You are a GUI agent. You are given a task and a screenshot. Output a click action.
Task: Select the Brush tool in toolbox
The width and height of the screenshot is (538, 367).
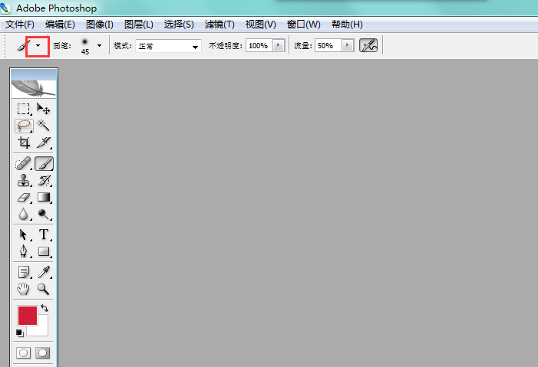pyautogui.click(x=44, y=164)
